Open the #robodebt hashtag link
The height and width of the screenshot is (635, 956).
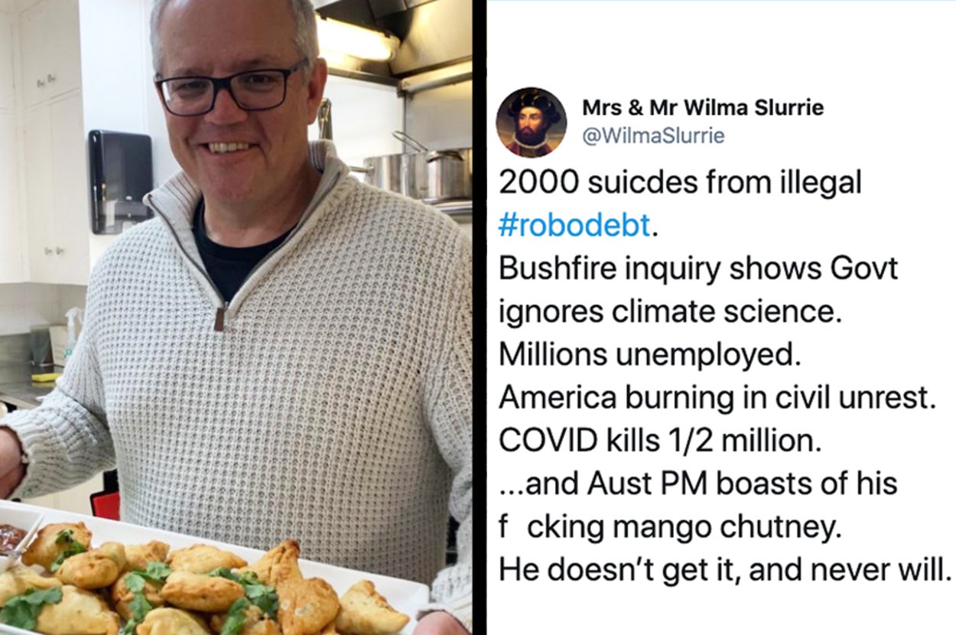(x=575, y=226)
